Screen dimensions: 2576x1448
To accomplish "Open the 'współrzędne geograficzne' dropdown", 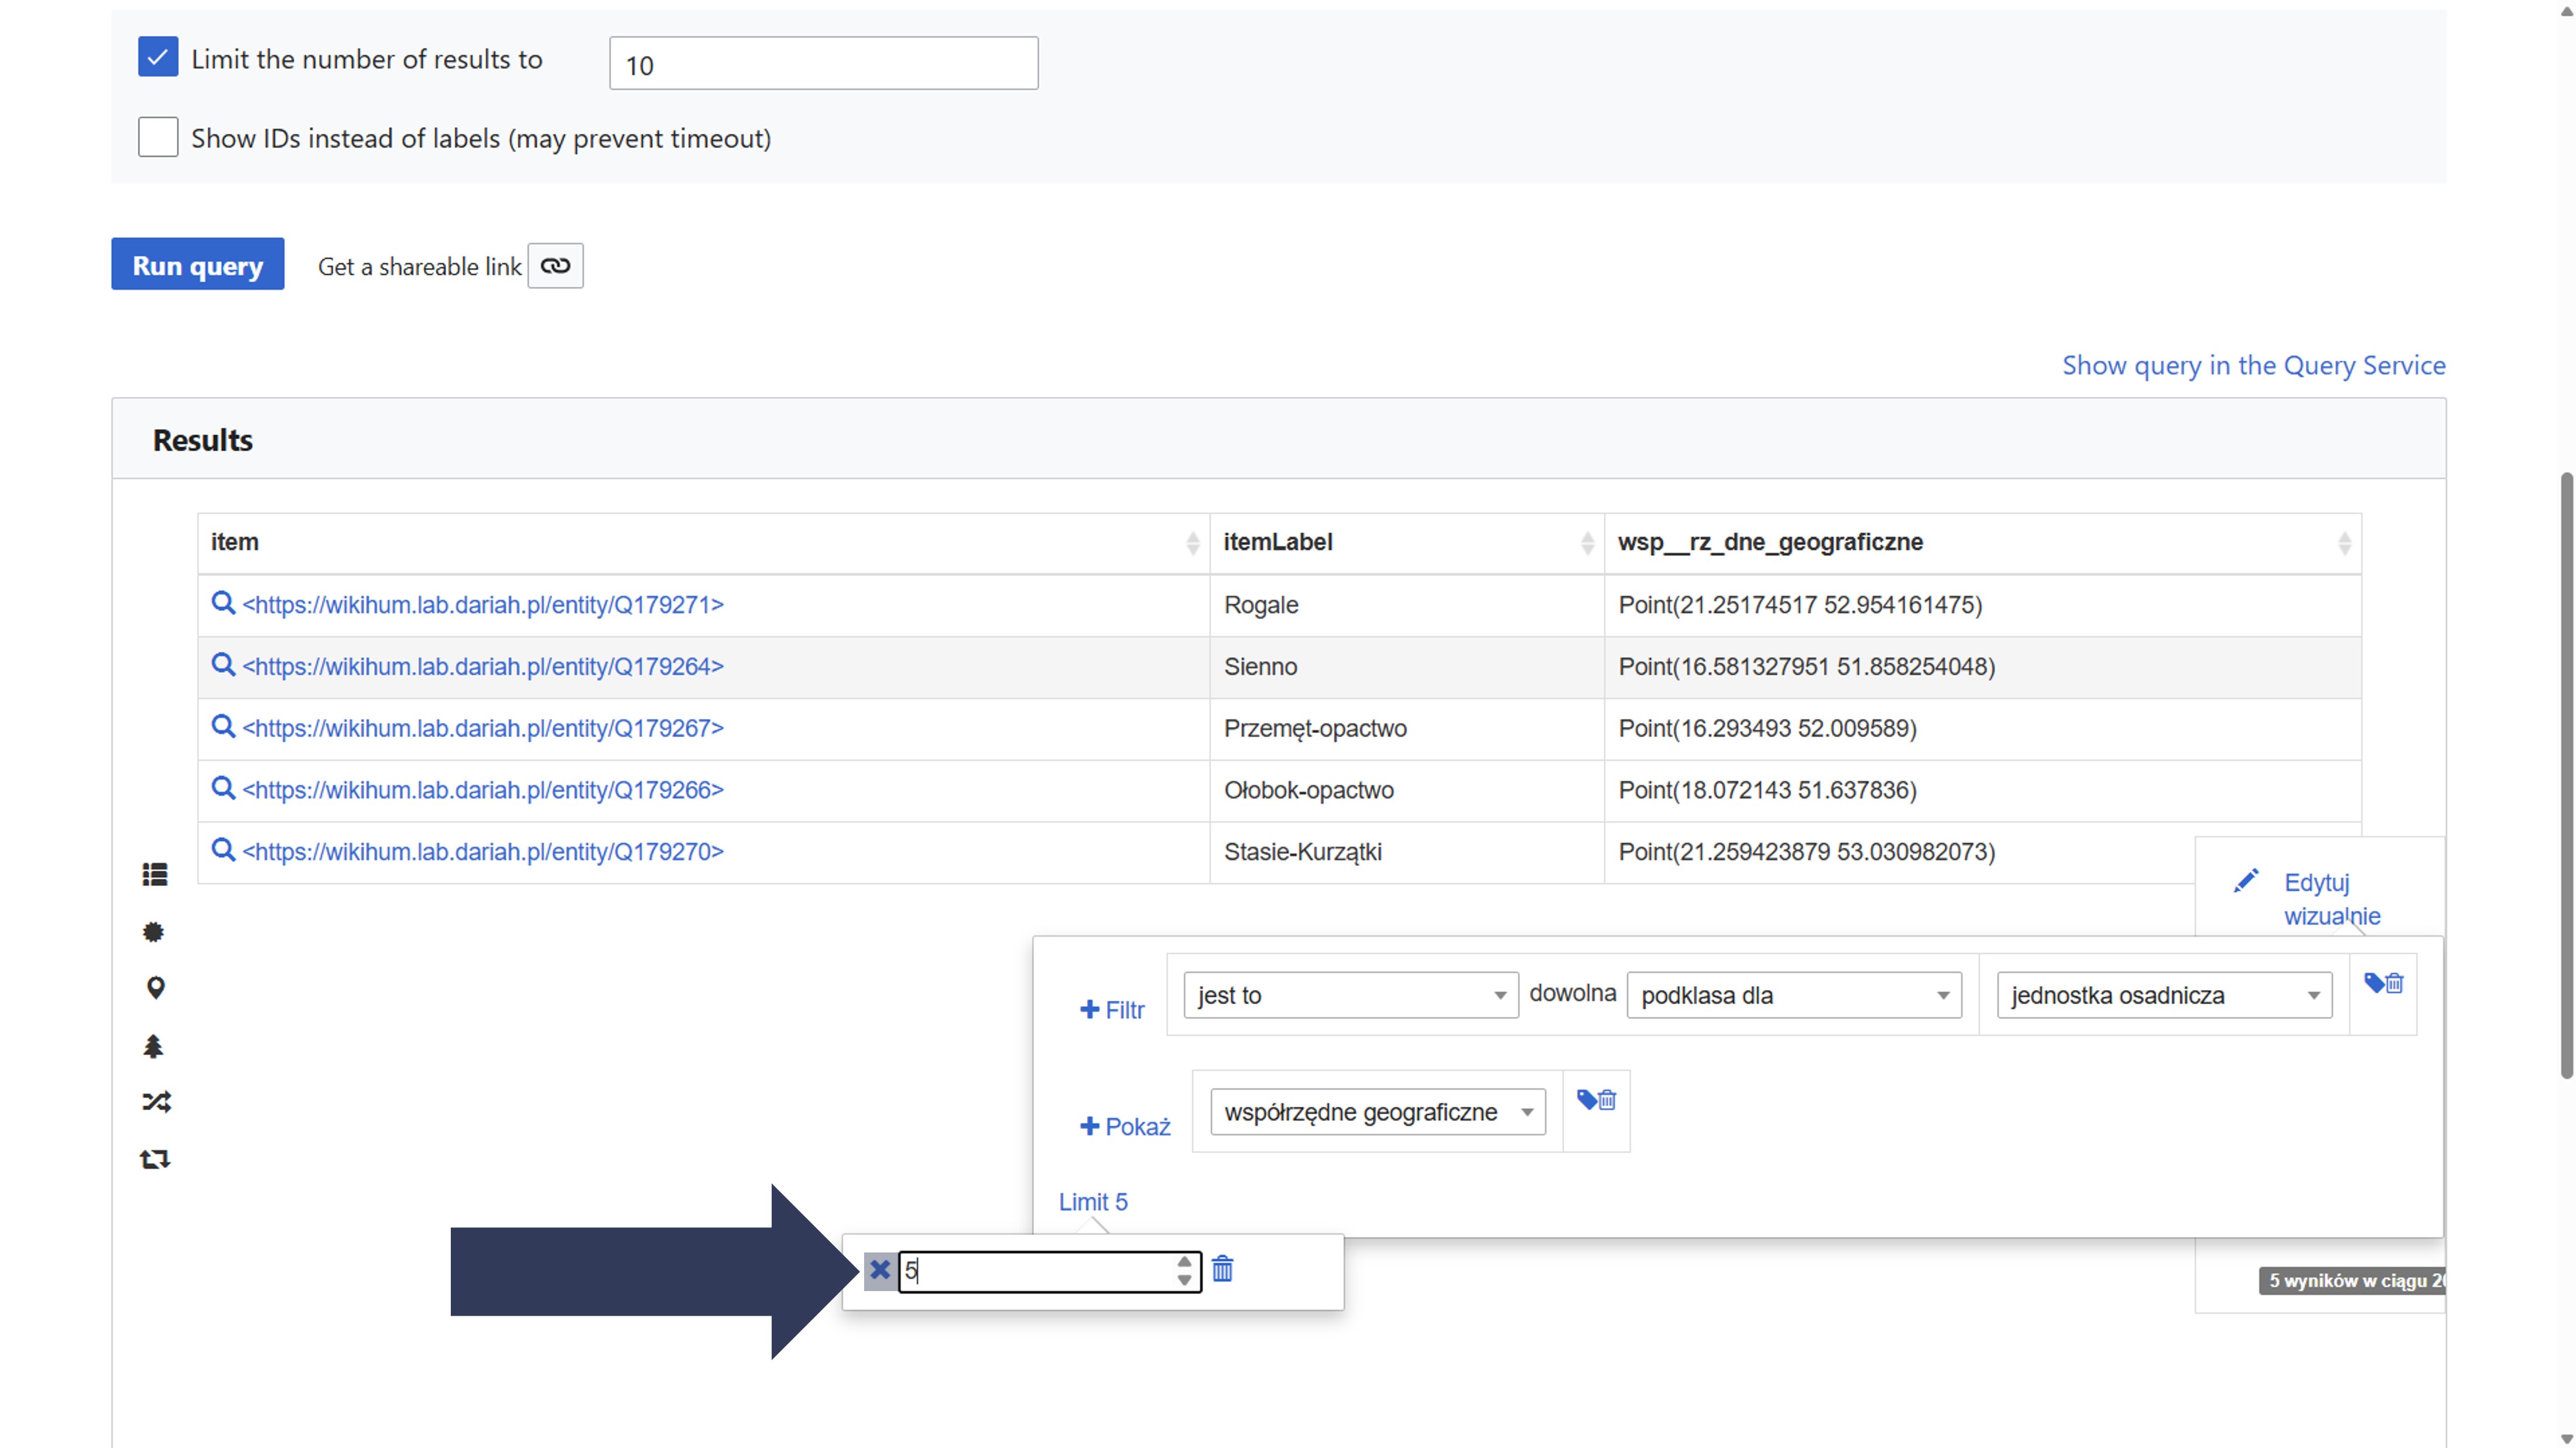I will click(x=1377, y=1112).
